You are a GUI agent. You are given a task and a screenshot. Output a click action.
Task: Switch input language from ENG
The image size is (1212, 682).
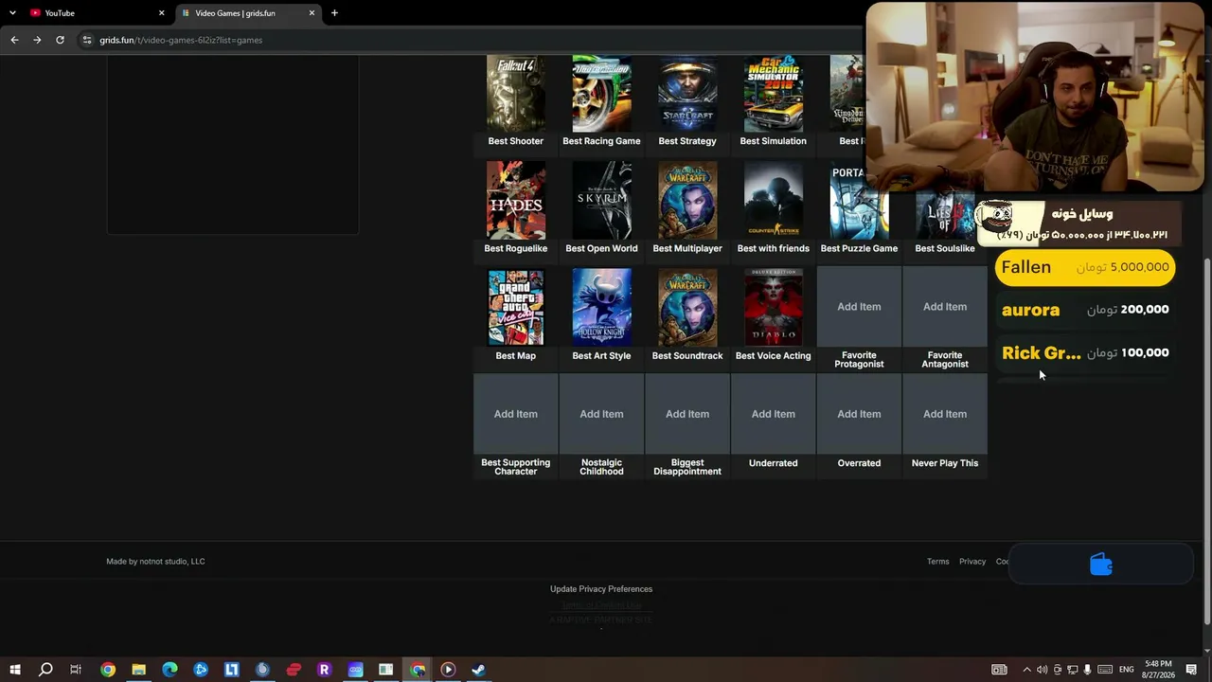(x=1126, y=670)
